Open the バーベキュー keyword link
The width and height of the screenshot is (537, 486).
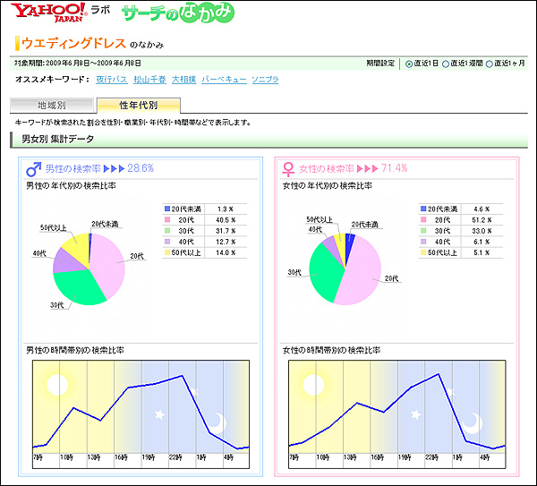(x=224, y=80)
